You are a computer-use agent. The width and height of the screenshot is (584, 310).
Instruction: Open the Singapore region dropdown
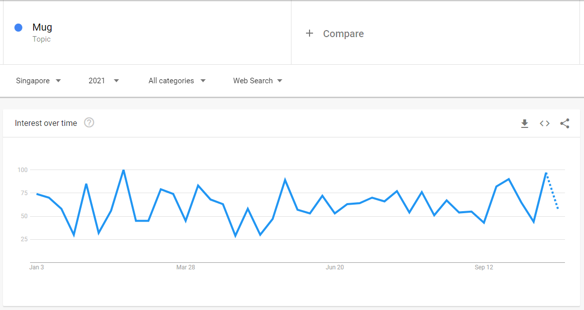pos(38,81)
